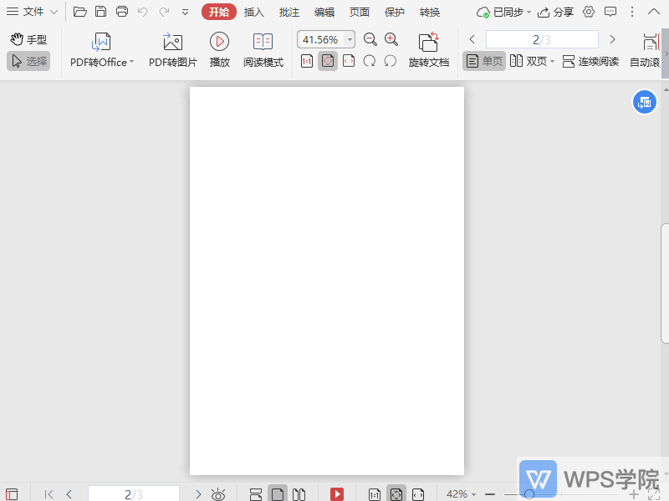669x501 pixels.
Task: Switch to 连续阅读 continuous reading
Action: pos(590,61)
